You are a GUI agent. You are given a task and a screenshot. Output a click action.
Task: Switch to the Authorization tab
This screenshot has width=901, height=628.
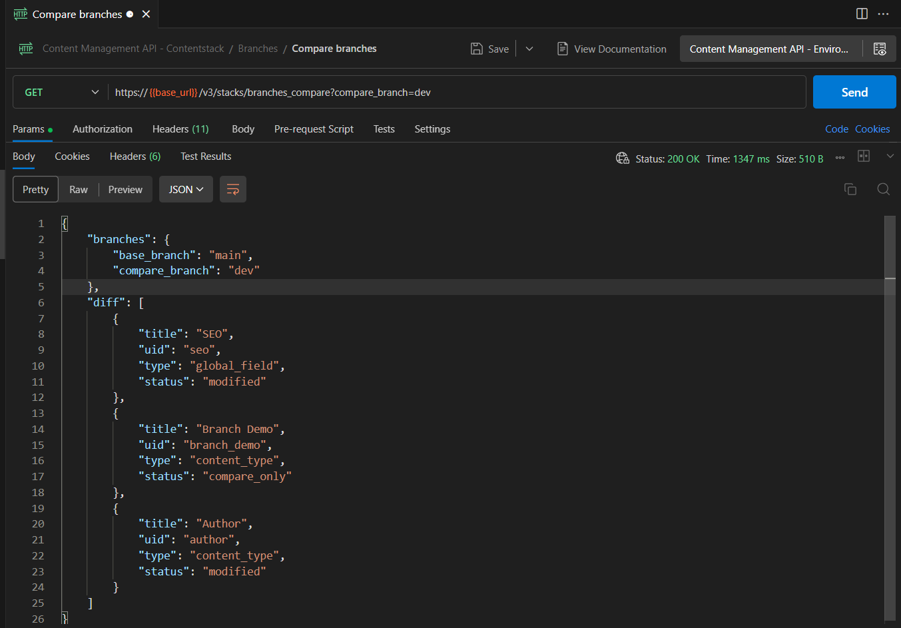103,129
